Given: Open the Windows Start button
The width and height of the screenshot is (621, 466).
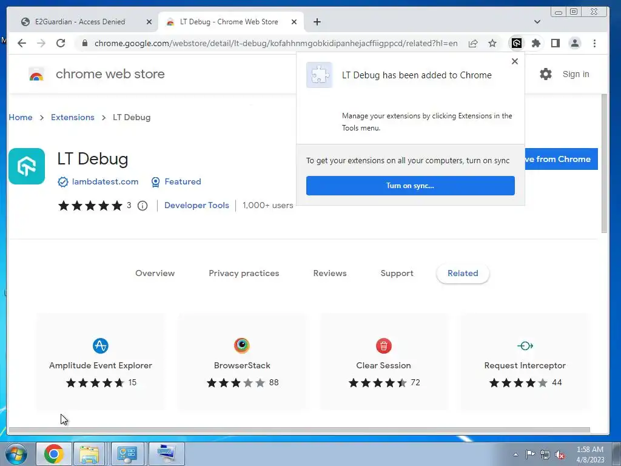Looking at the screenshot, I should pos(16,454).
